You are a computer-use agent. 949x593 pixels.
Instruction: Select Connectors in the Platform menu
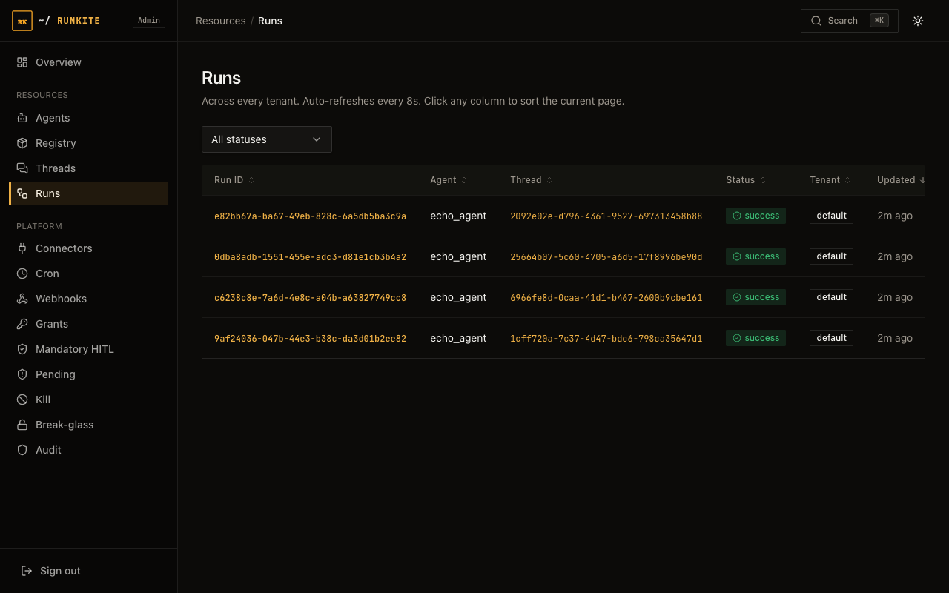coord(89,248)
